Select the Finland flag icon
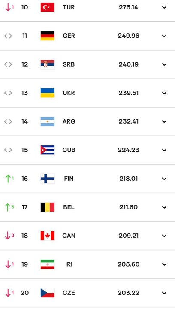Screen dimensions: 175x309 point(48,179)
